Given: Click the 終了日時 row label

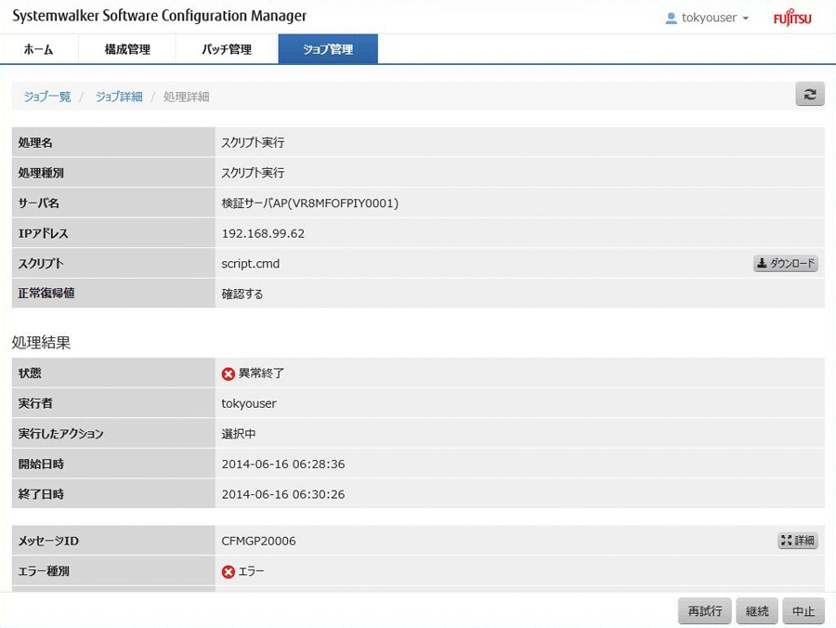Looking at the screenshot, I should tap(41, 495).
